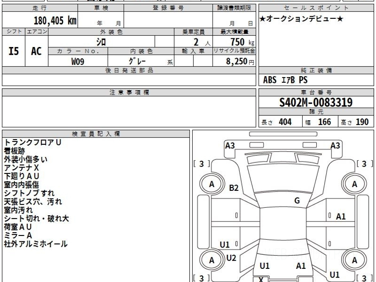The width and height of the screenshot is (376, 282).
Task: Click inspector note シフトノブすれ
Action: (29, 193)
